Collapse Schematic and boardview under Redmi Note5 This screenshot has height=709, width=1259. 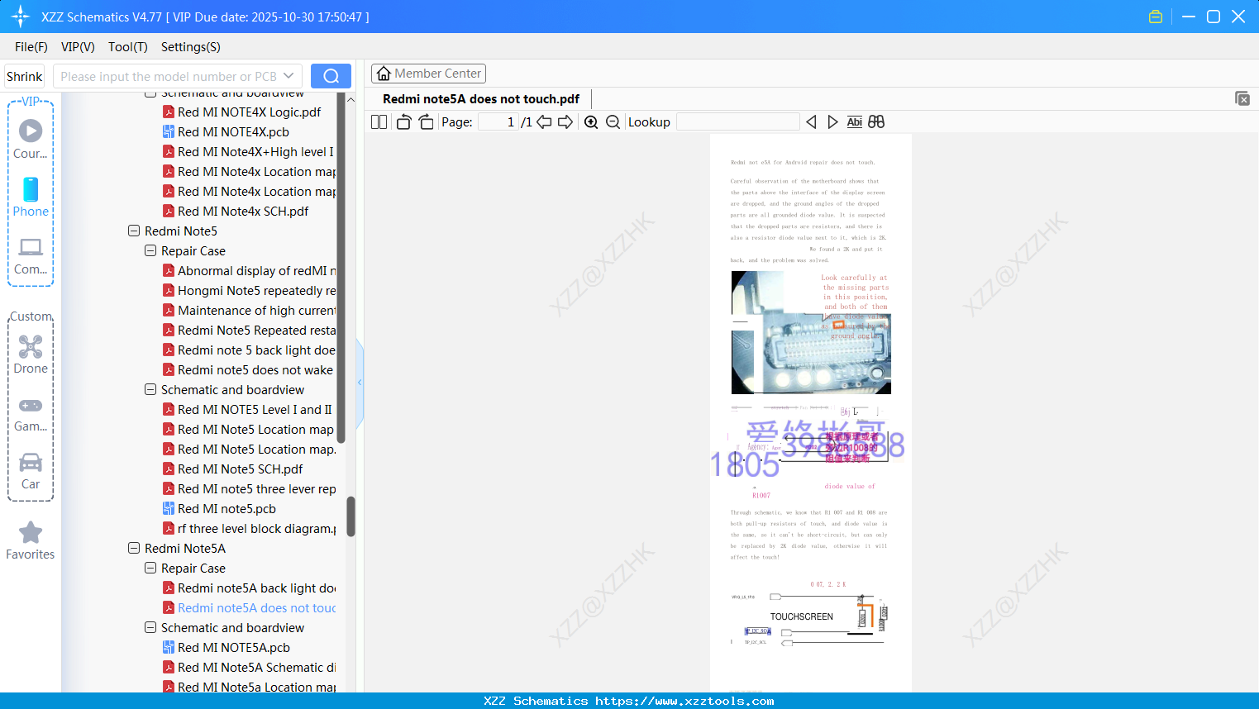(150, 390)
